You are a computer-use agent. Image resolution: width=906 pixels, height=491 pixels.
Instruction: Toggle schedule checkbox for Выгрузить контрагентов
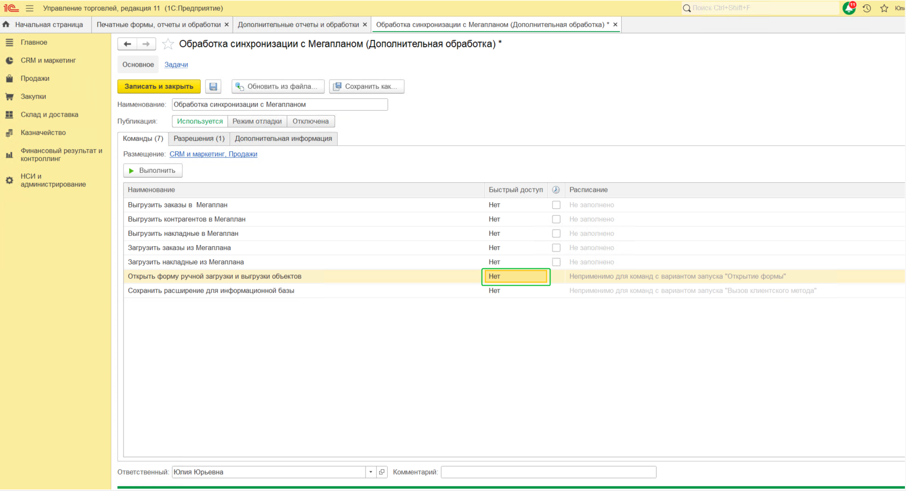[556, 219]
